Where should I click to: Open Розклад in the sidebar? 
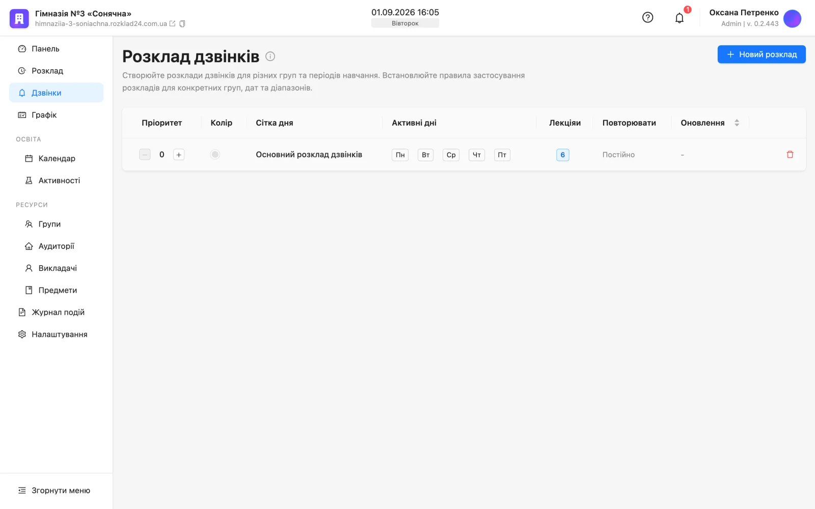[x=56, y=71]
